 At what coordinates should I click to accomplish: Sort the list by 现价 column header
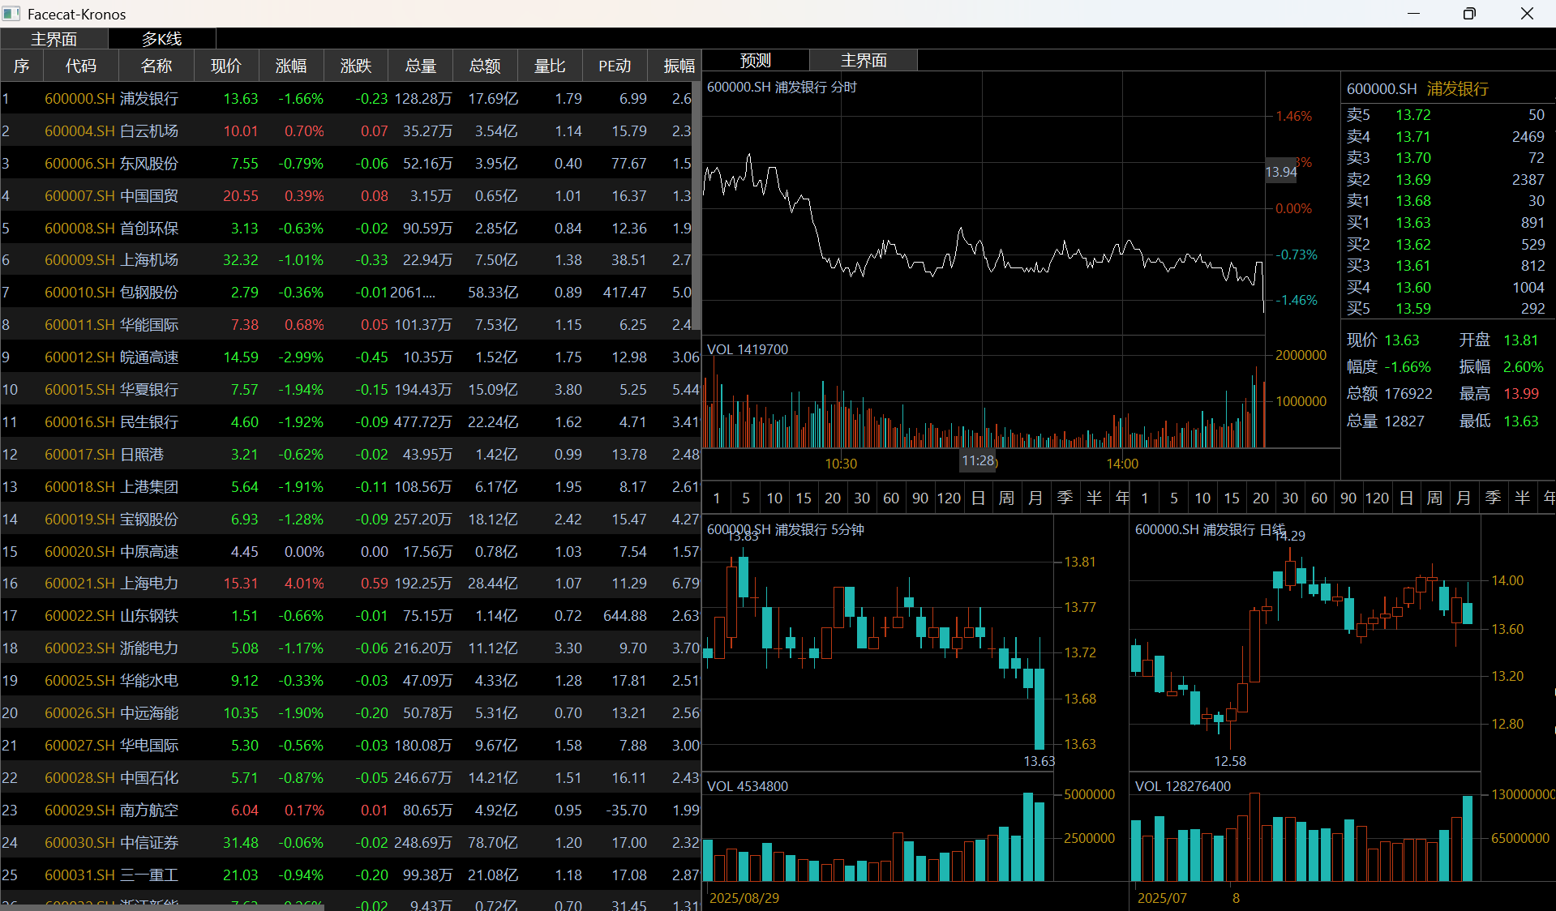tap(226, 66)
